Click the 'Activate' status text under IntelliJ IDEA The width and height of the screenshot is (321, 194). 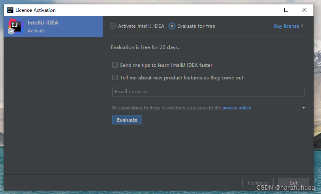pos(36,31)
